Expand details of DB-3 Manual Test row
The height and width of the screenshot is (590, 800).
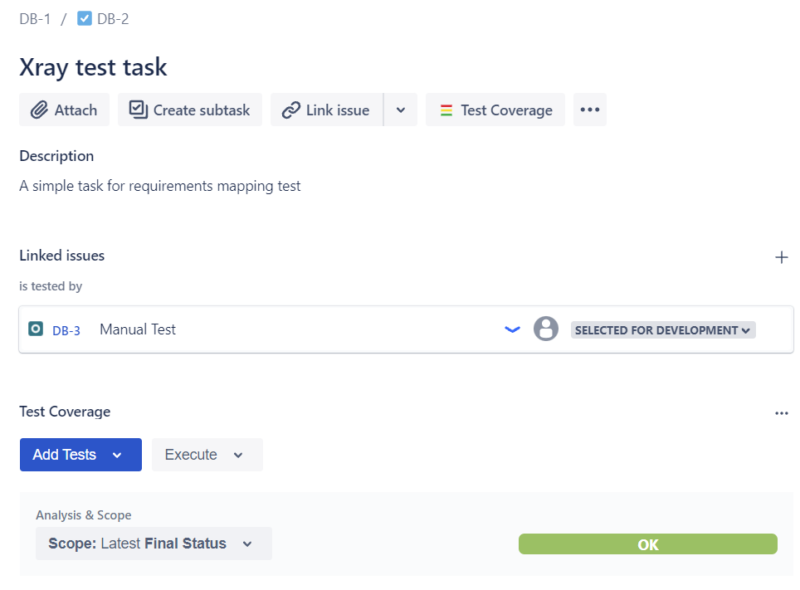(x=512, y=329)
